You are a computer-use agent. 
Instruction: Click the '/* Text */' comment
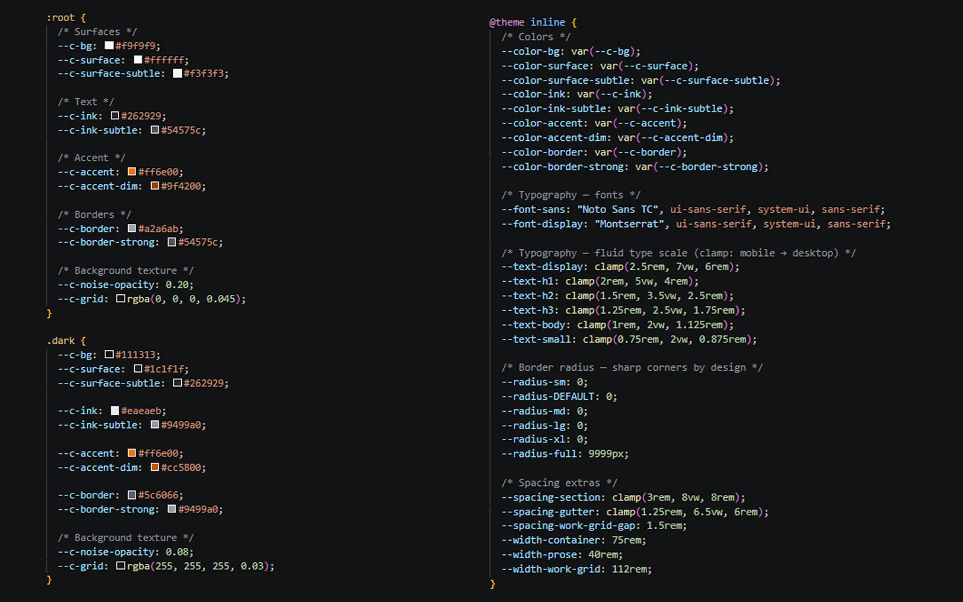[x=86, y=102]
